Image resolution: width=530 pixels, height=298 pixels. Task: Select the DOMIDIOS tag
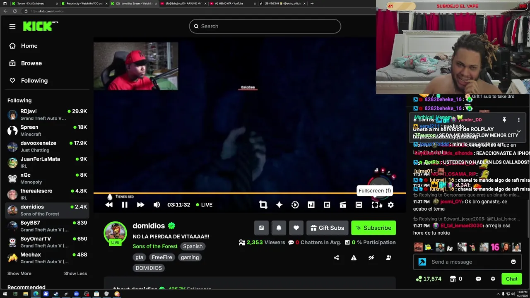pos(149,268)
